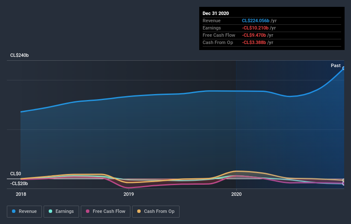Click the Earnings label in the tooltip
Viewport: 351px width, 224px height.
tap(212, 28)
